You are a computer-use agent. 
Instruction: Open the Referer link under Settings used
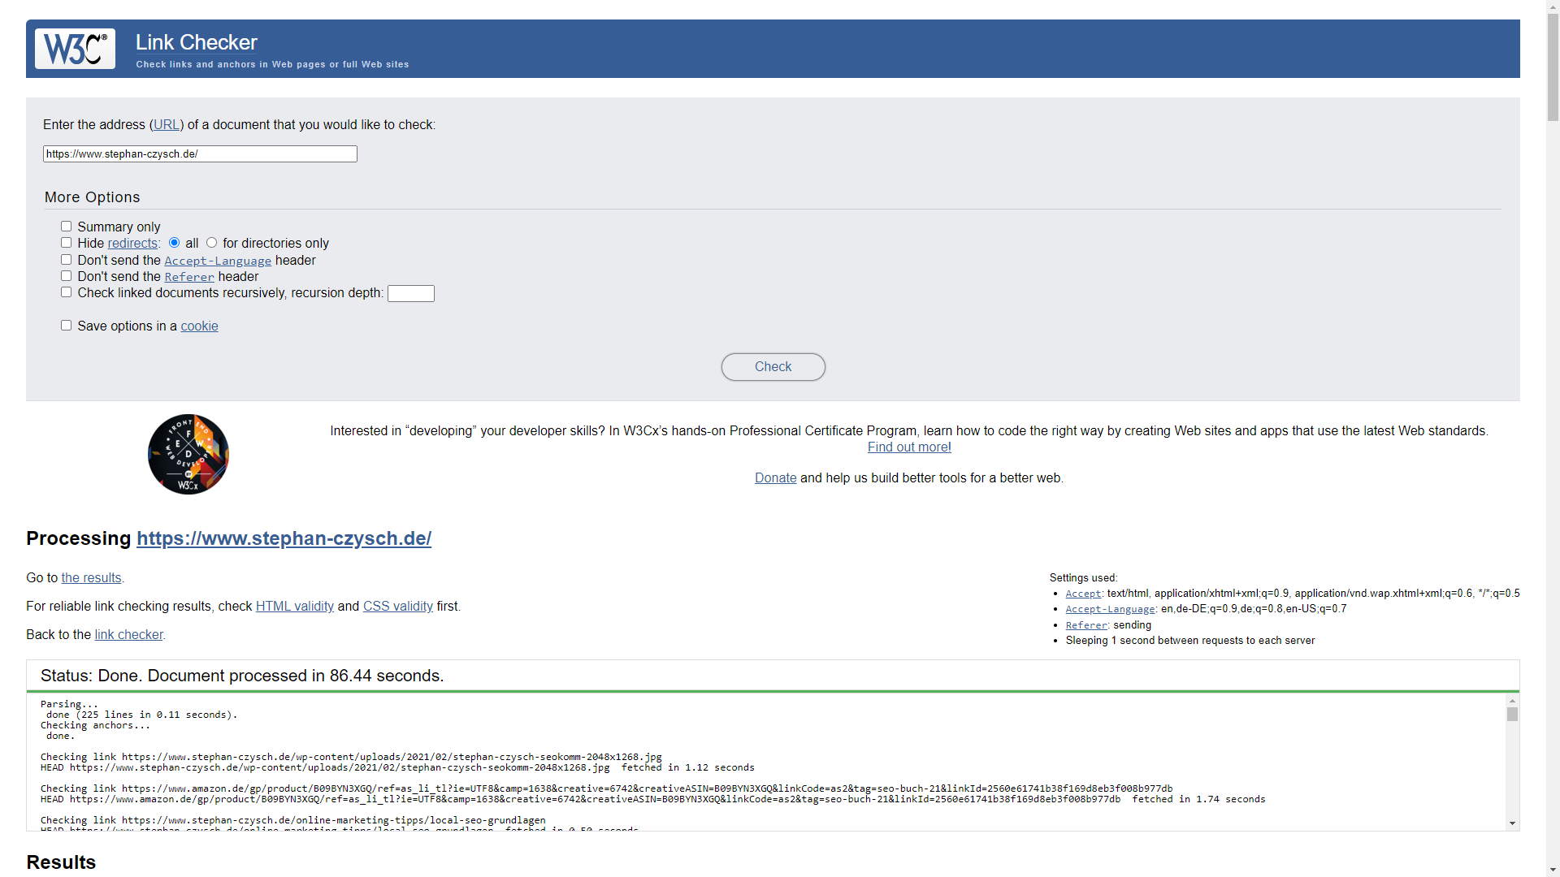pos(1086,625)
